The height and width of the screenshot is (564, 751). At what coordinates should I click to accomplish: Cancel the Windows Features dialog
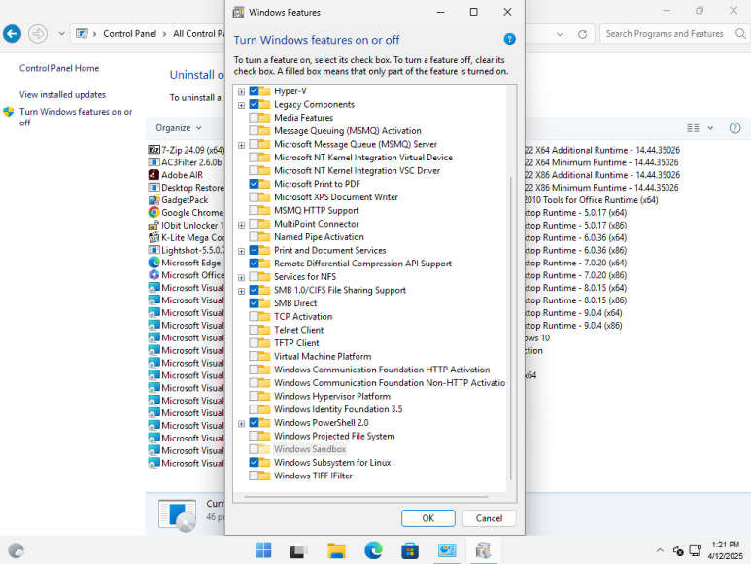489,518
